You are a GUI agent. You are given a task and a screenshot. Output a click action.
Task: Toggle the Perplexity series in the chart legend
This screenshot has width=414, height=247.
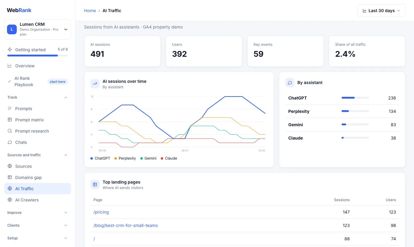tap(125, 158)
